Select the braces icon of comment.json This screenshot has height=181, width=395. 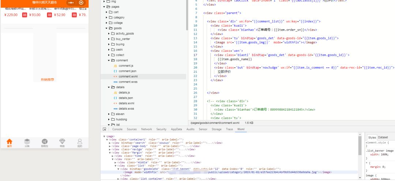click(x=115, y=71)
